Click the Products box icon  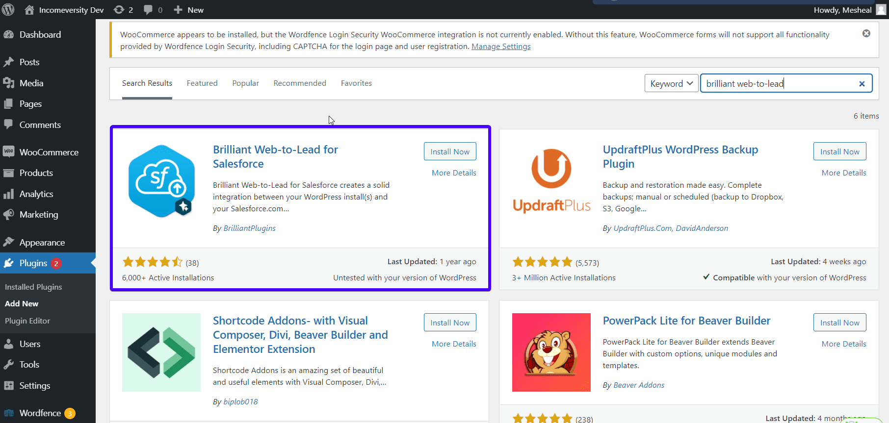(8, 173)
